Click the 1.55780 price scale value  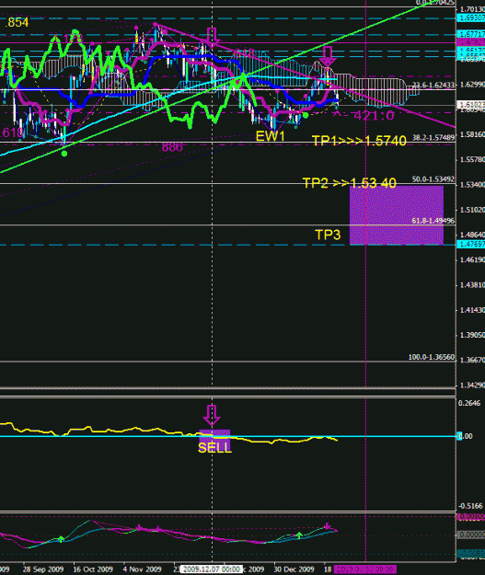(x=472, y=159)
